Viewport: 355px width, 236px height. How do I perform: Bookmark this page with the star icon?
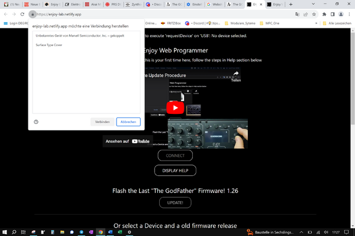[314, 14]
